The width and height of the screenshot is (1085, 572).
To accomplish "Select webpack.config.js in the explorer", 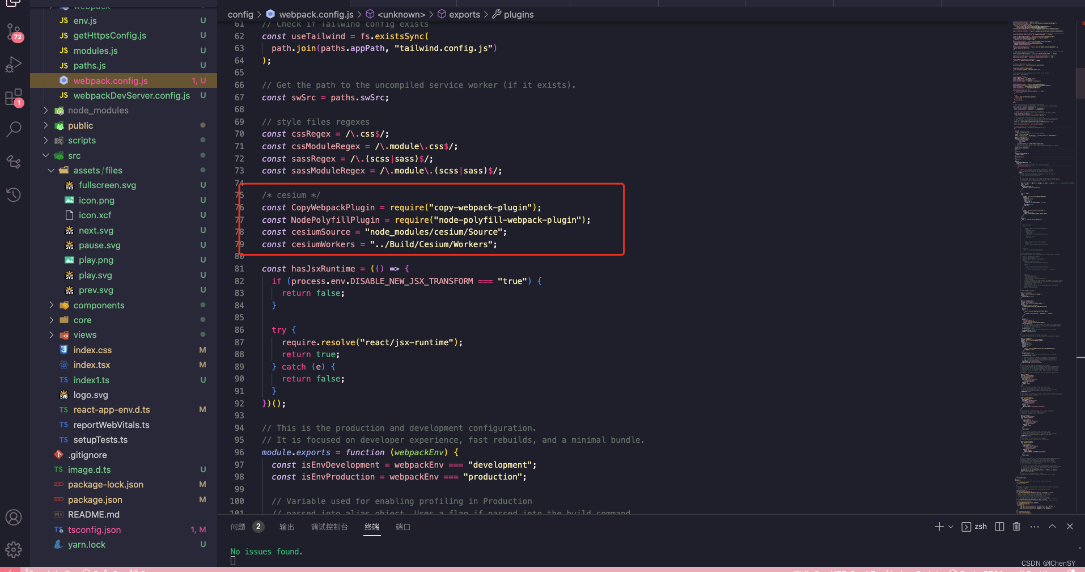I will click(124, 80).
